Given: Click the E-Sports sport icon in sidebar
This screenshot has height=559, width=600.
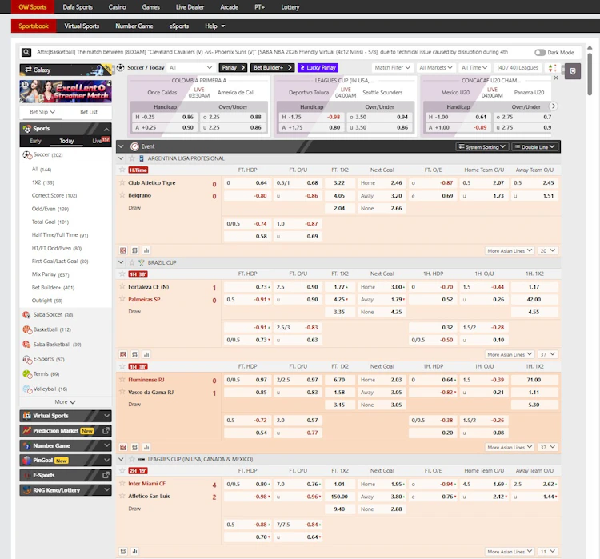Looking at the screenshot, I should [26, 359].
